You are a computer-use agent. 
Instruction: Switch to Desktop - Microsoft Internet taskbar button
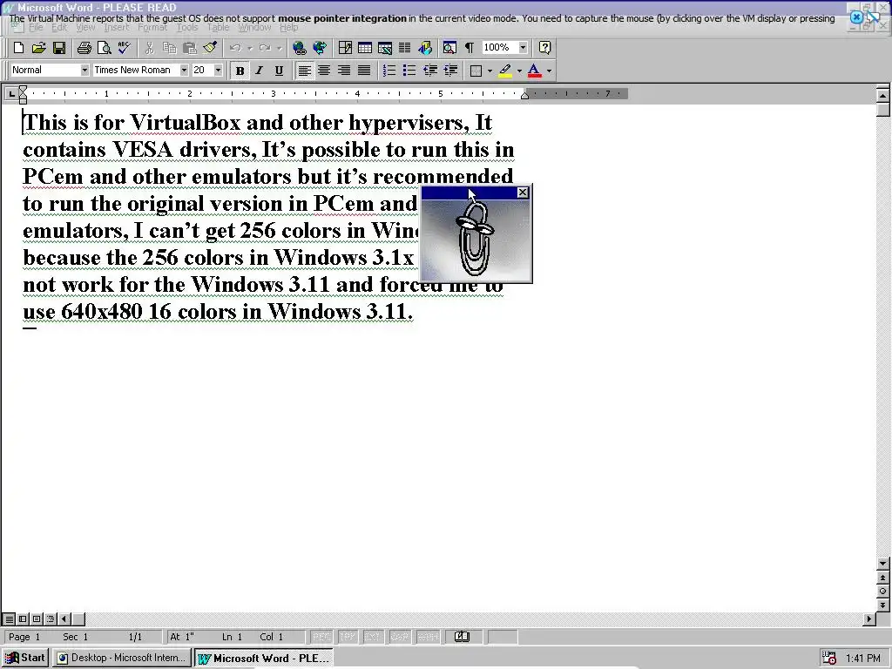(121, 658)
